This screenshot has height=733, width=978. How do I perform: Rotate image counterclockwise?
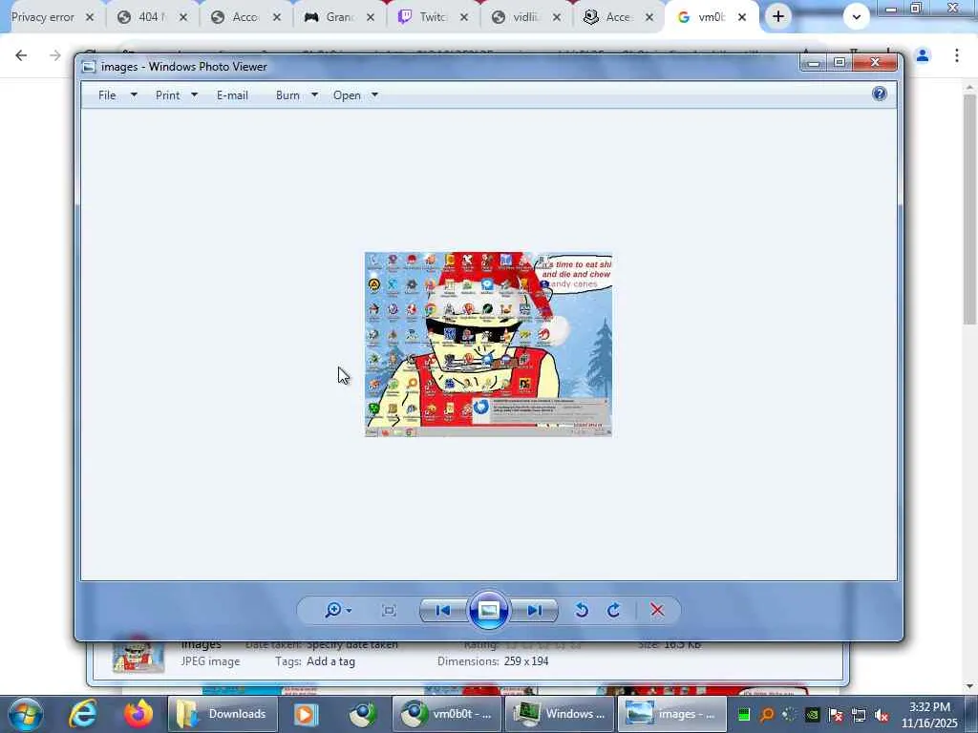pos(582,610)
